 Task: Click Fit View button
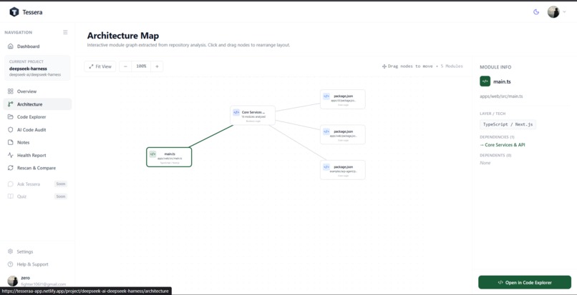click(x=100, y=66)
